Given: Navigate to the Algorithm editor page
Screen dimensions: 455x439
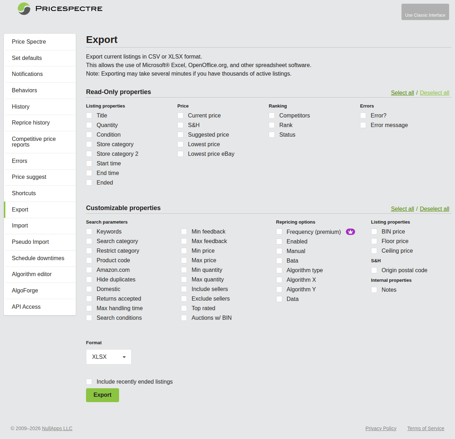Looking at the screenshot, I should pyautogui.click(x=32, y=274).
